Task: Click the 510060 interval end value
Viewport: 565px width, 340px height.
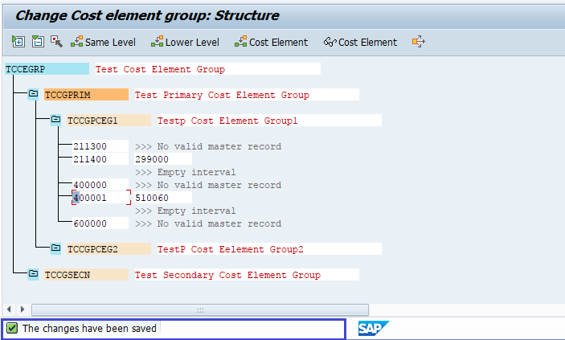Action: tap(152, 198)
